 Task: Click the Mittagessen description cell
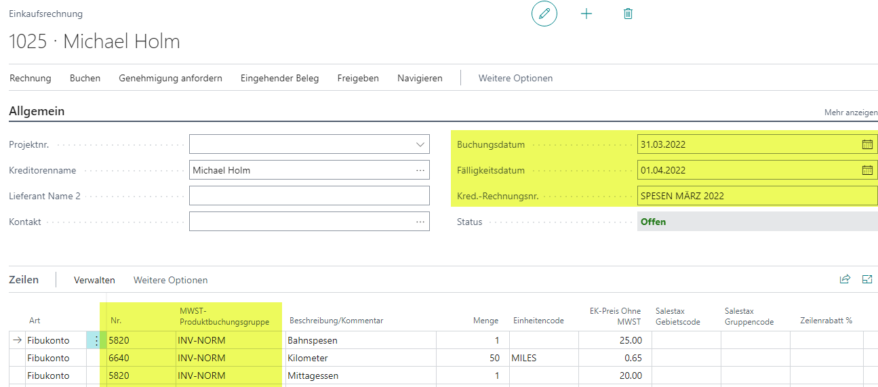360,375
